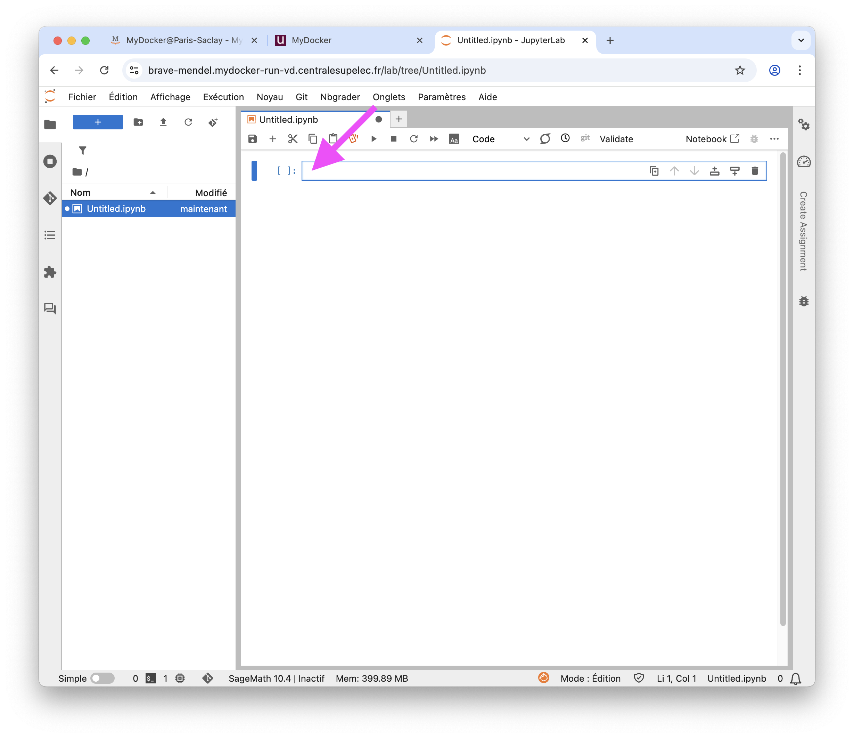Expand the toolbar overflow ellipsis menu
Screen dimensions: 854x738
[x=774, y=139]
